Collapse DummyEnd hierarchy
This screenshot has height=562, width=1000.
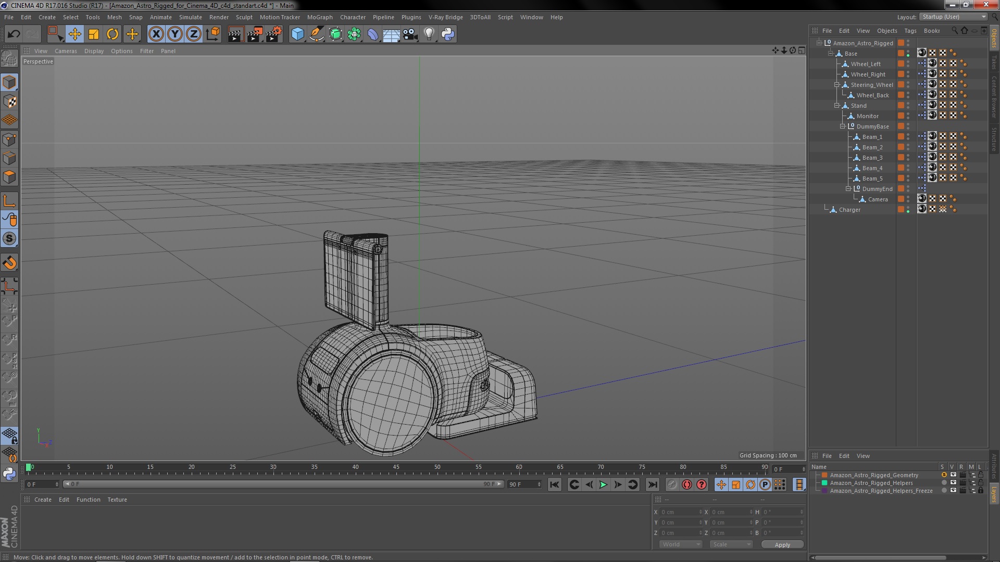[x=848, y=188]
